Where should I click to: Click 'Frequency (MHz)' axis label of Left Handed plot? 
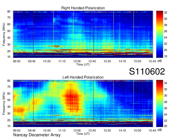4,103
